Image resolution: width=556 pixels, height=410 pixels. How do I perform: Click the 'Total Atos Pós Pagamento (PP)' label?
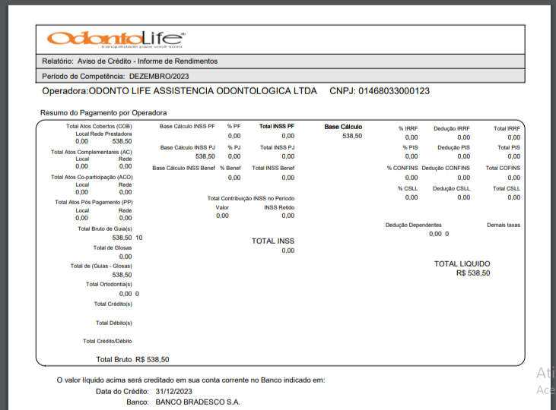94,203
